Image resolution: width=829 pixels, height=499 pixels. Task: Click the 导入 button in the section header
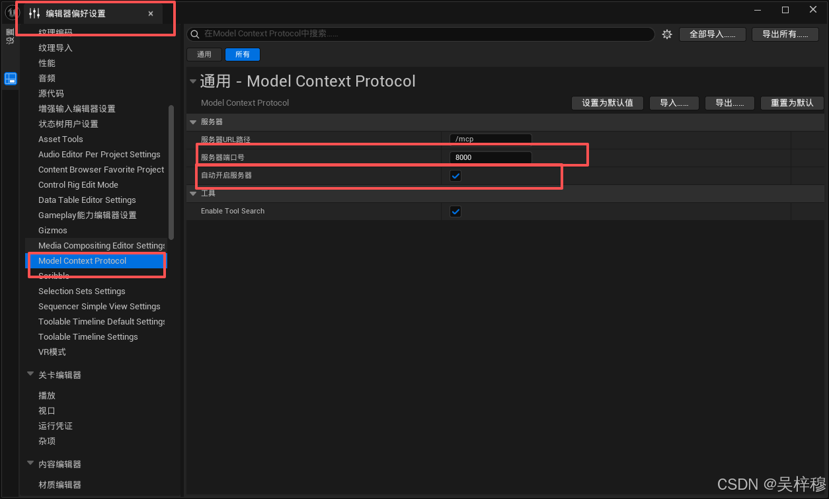tap(674, 103)
